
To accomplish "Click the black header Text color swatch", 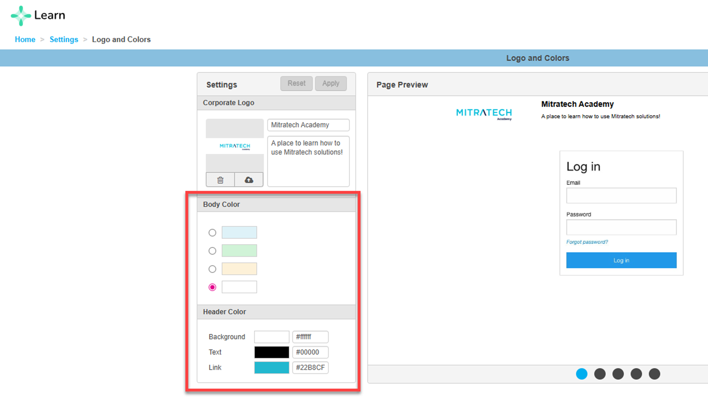I will click(272, 352).
